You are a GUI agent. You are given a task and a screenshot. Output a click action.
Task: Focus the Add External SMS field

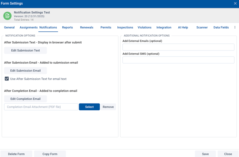[x=178, y=60]
